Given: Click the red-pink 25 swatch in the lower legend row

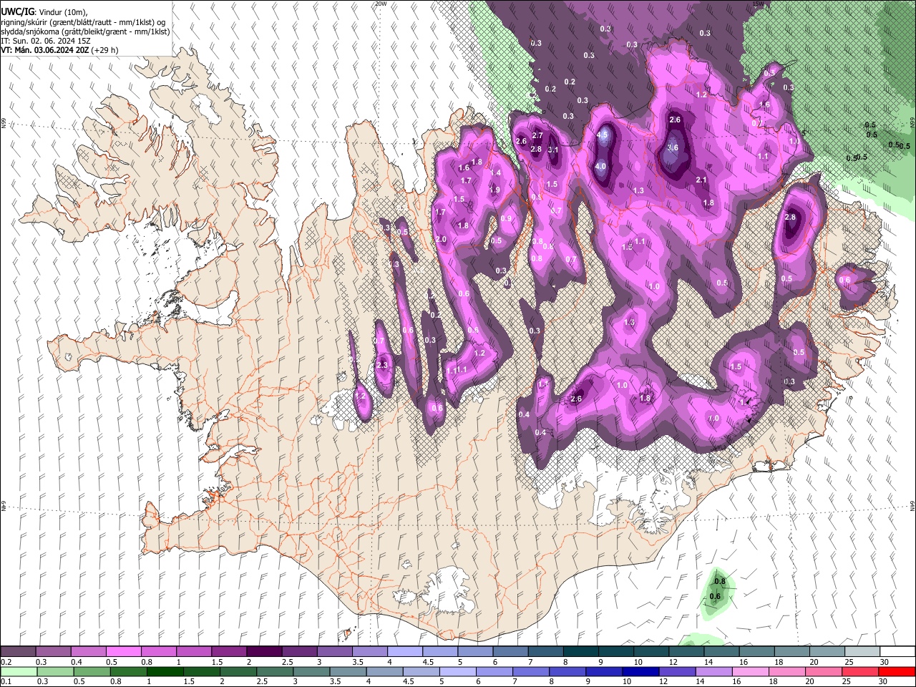Looking at the screenshot, I should (861, 671).
